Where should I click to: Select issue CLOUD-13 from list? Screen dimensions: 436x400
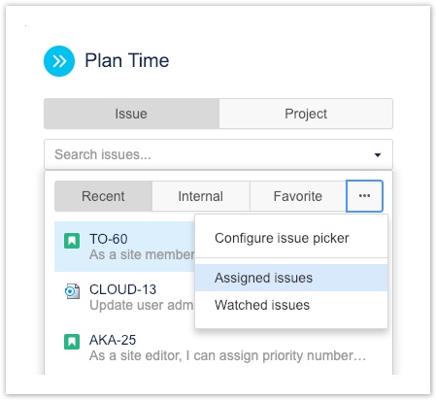pyautogui.click(x=124, y=297)
